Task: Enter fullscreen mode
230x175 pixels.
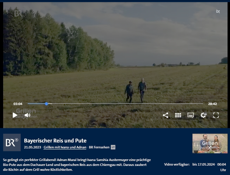Action: point(216,115)
